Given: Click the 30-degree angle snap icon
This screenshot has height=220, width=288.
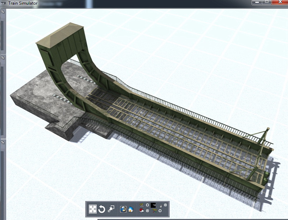Looking at the screenshot, I should point(141,205).
